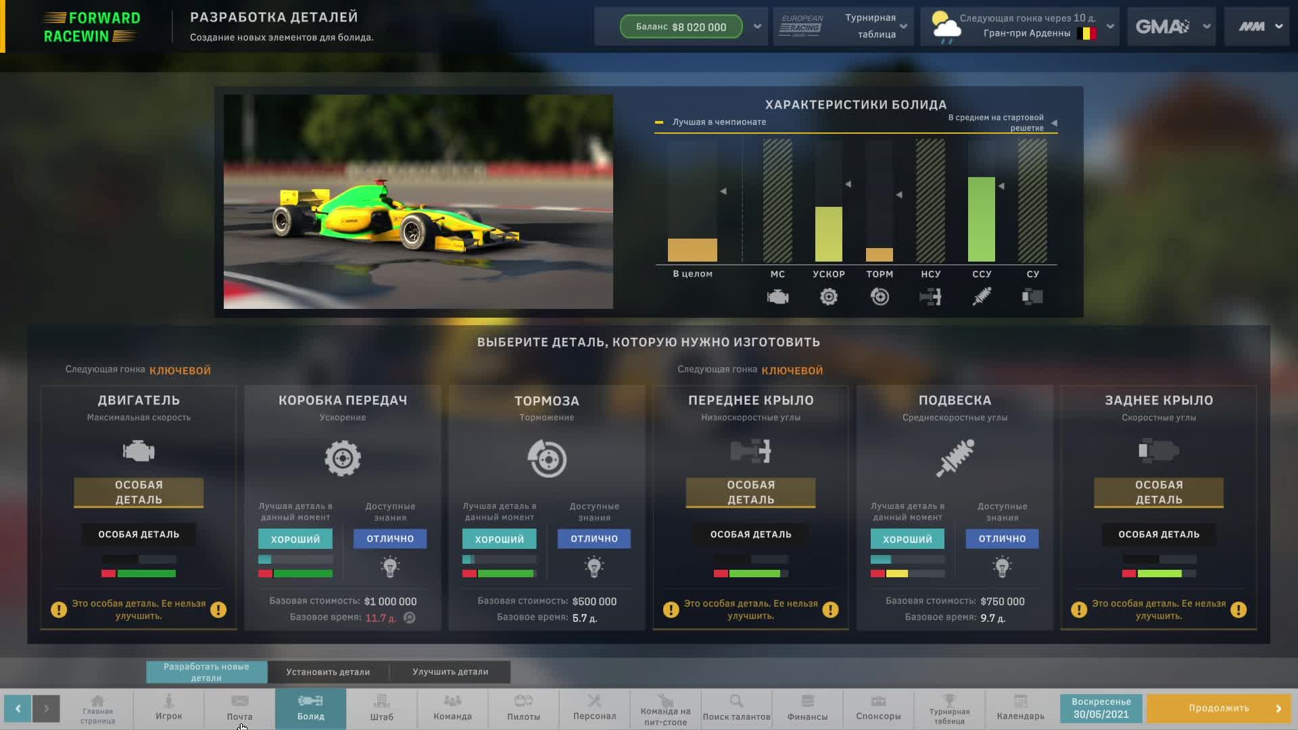Viewport: 1298px width, 730px height.
Task: Switch to Установить детали tab
Action: (328, 672)
